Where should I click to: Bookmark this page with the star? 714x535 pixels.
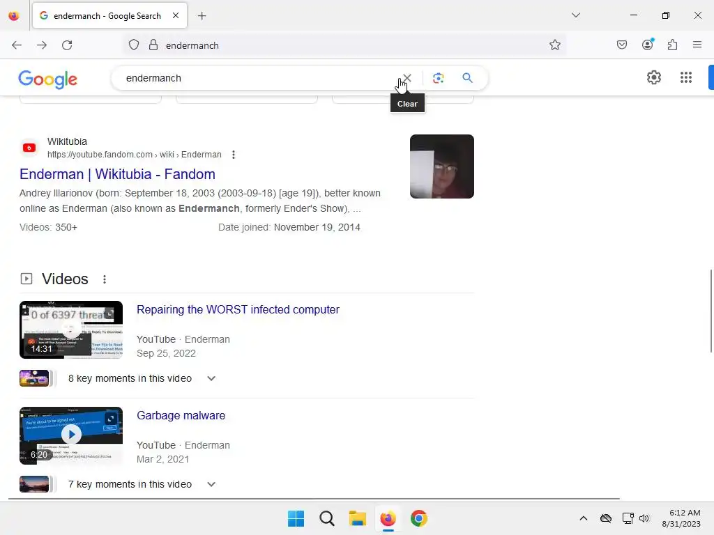point(554,45)
